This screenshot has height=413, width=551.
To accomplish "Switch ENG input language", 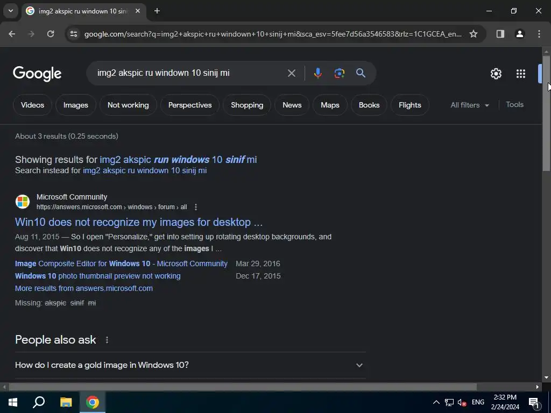I will coord(478,402).
